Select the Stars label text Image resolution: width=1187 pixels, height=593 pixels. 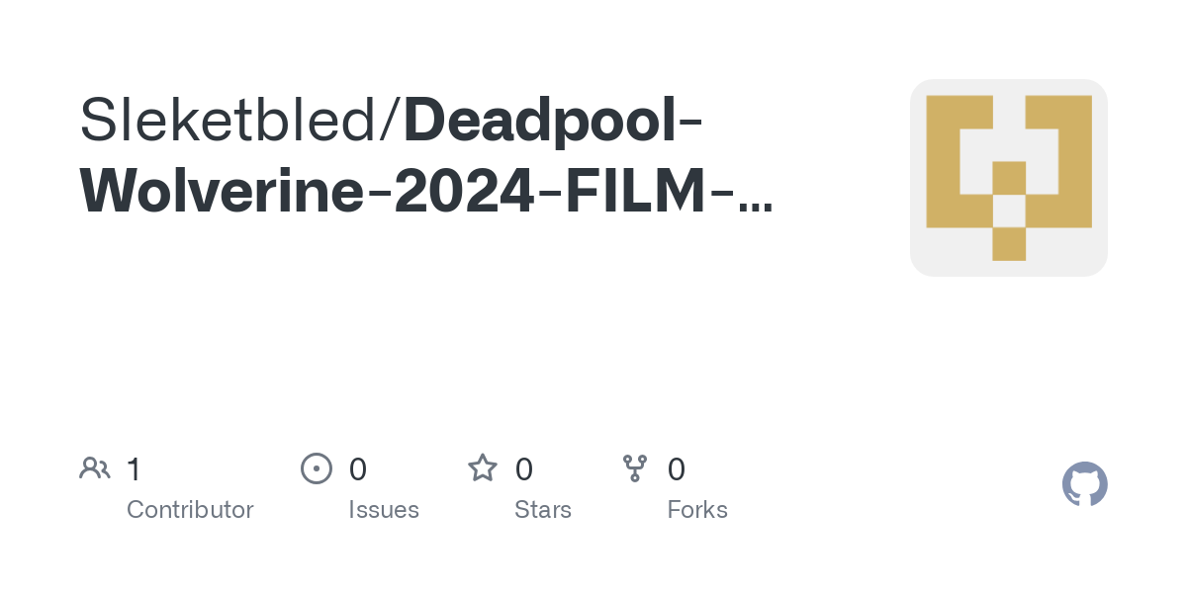point(543,510)
